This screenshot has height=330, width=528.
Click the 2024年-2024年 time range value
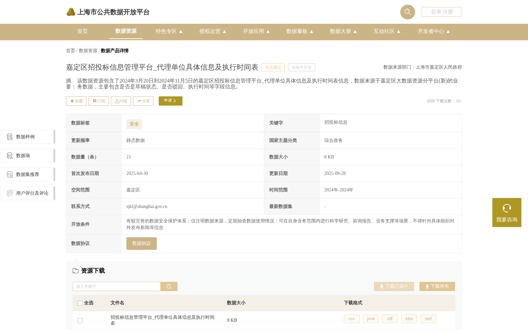(339, 190)
